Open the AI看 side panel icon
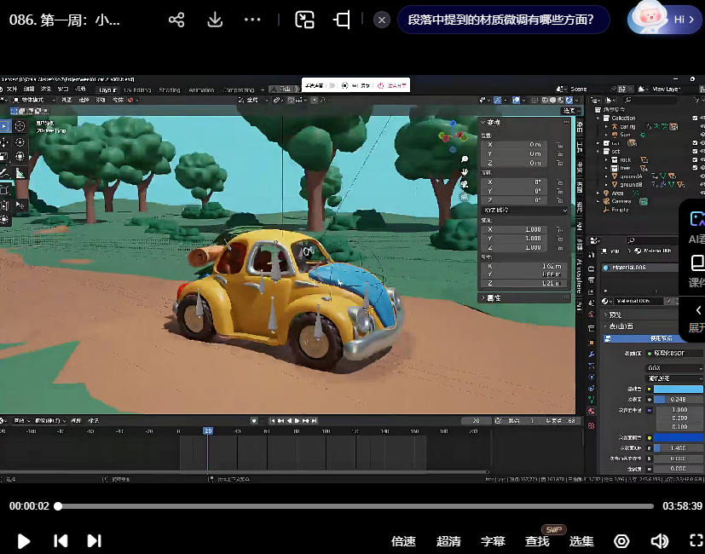Screen dimensions: 705x554 coord(696,220)
